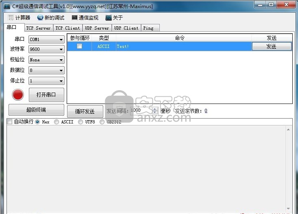Open the 通信监视 monitor icon
298x214 pixels.
pyautogui.click(x=74, y=17)
